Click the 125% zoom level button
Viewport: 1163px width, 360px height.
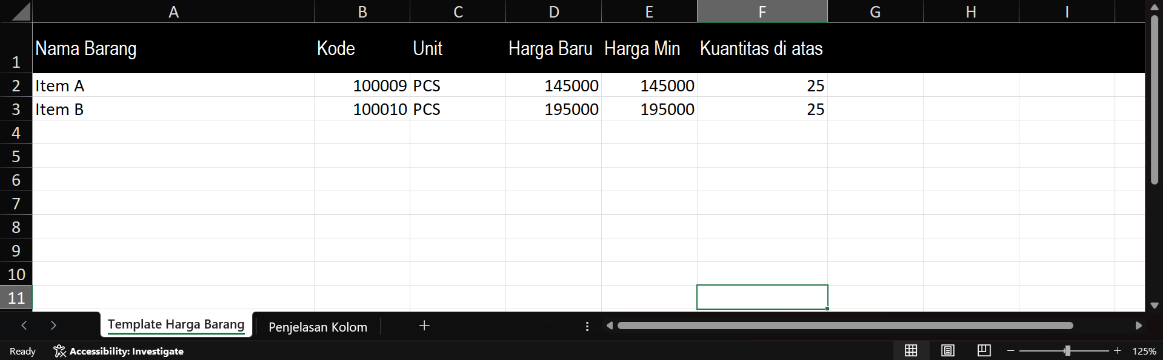point(1144,351)
